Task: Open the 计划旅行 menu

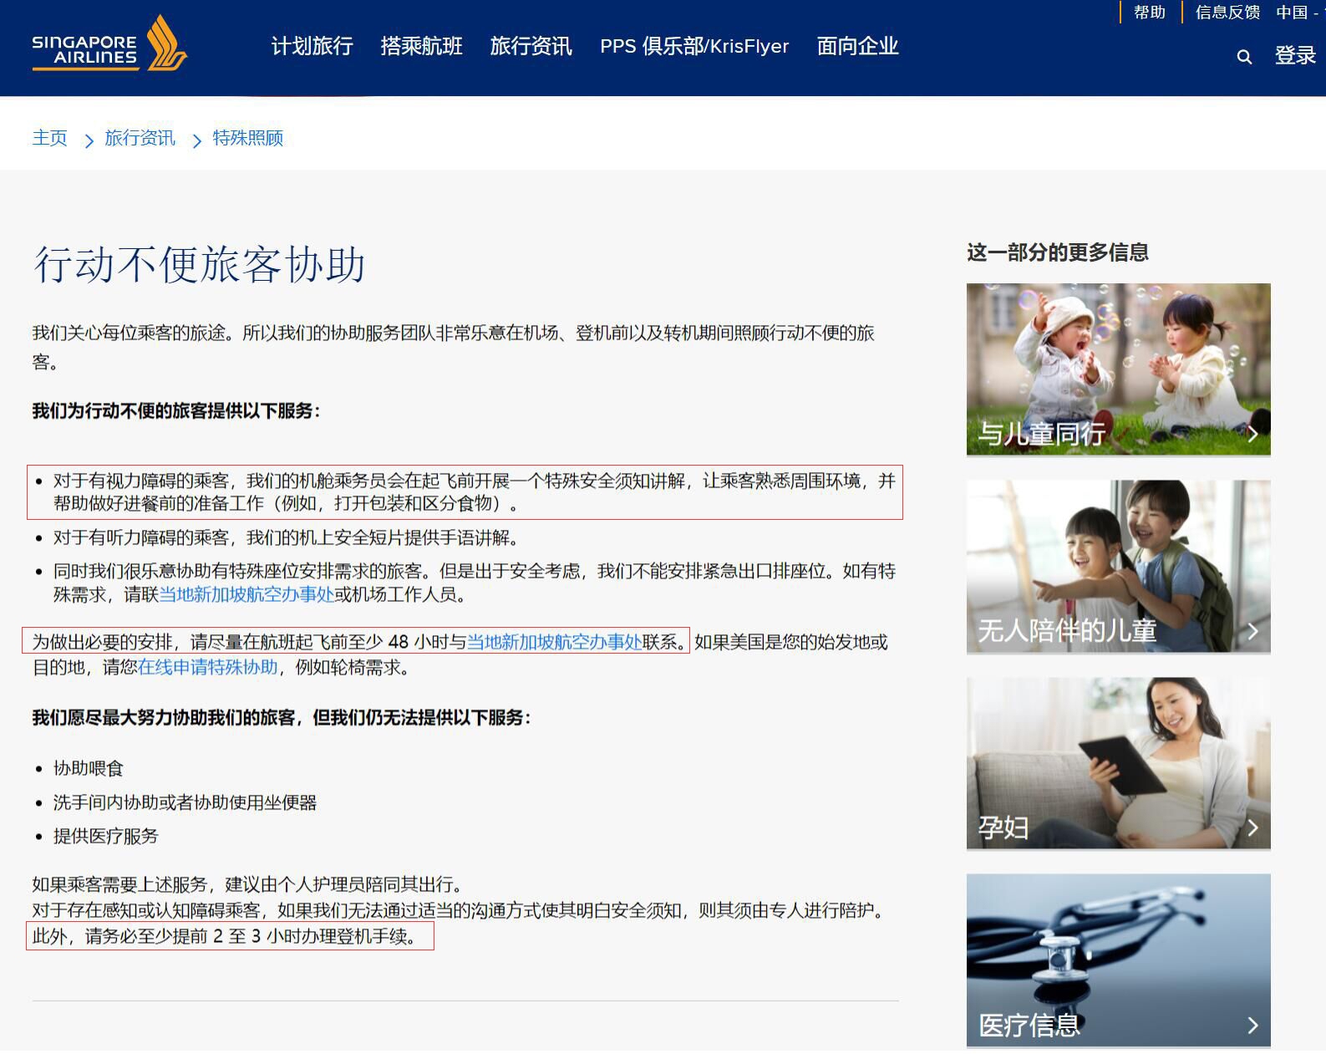Action: 312,47
